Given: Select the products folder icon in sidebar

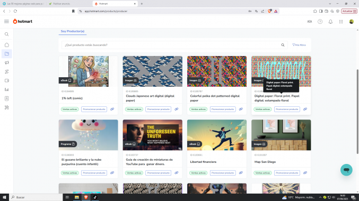Looking at the screenshot, I should pyautogui.click(x=7, y=54).
